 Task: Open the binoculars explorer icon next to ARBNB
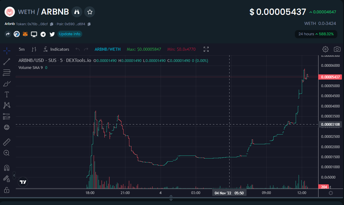pos(77,12)
